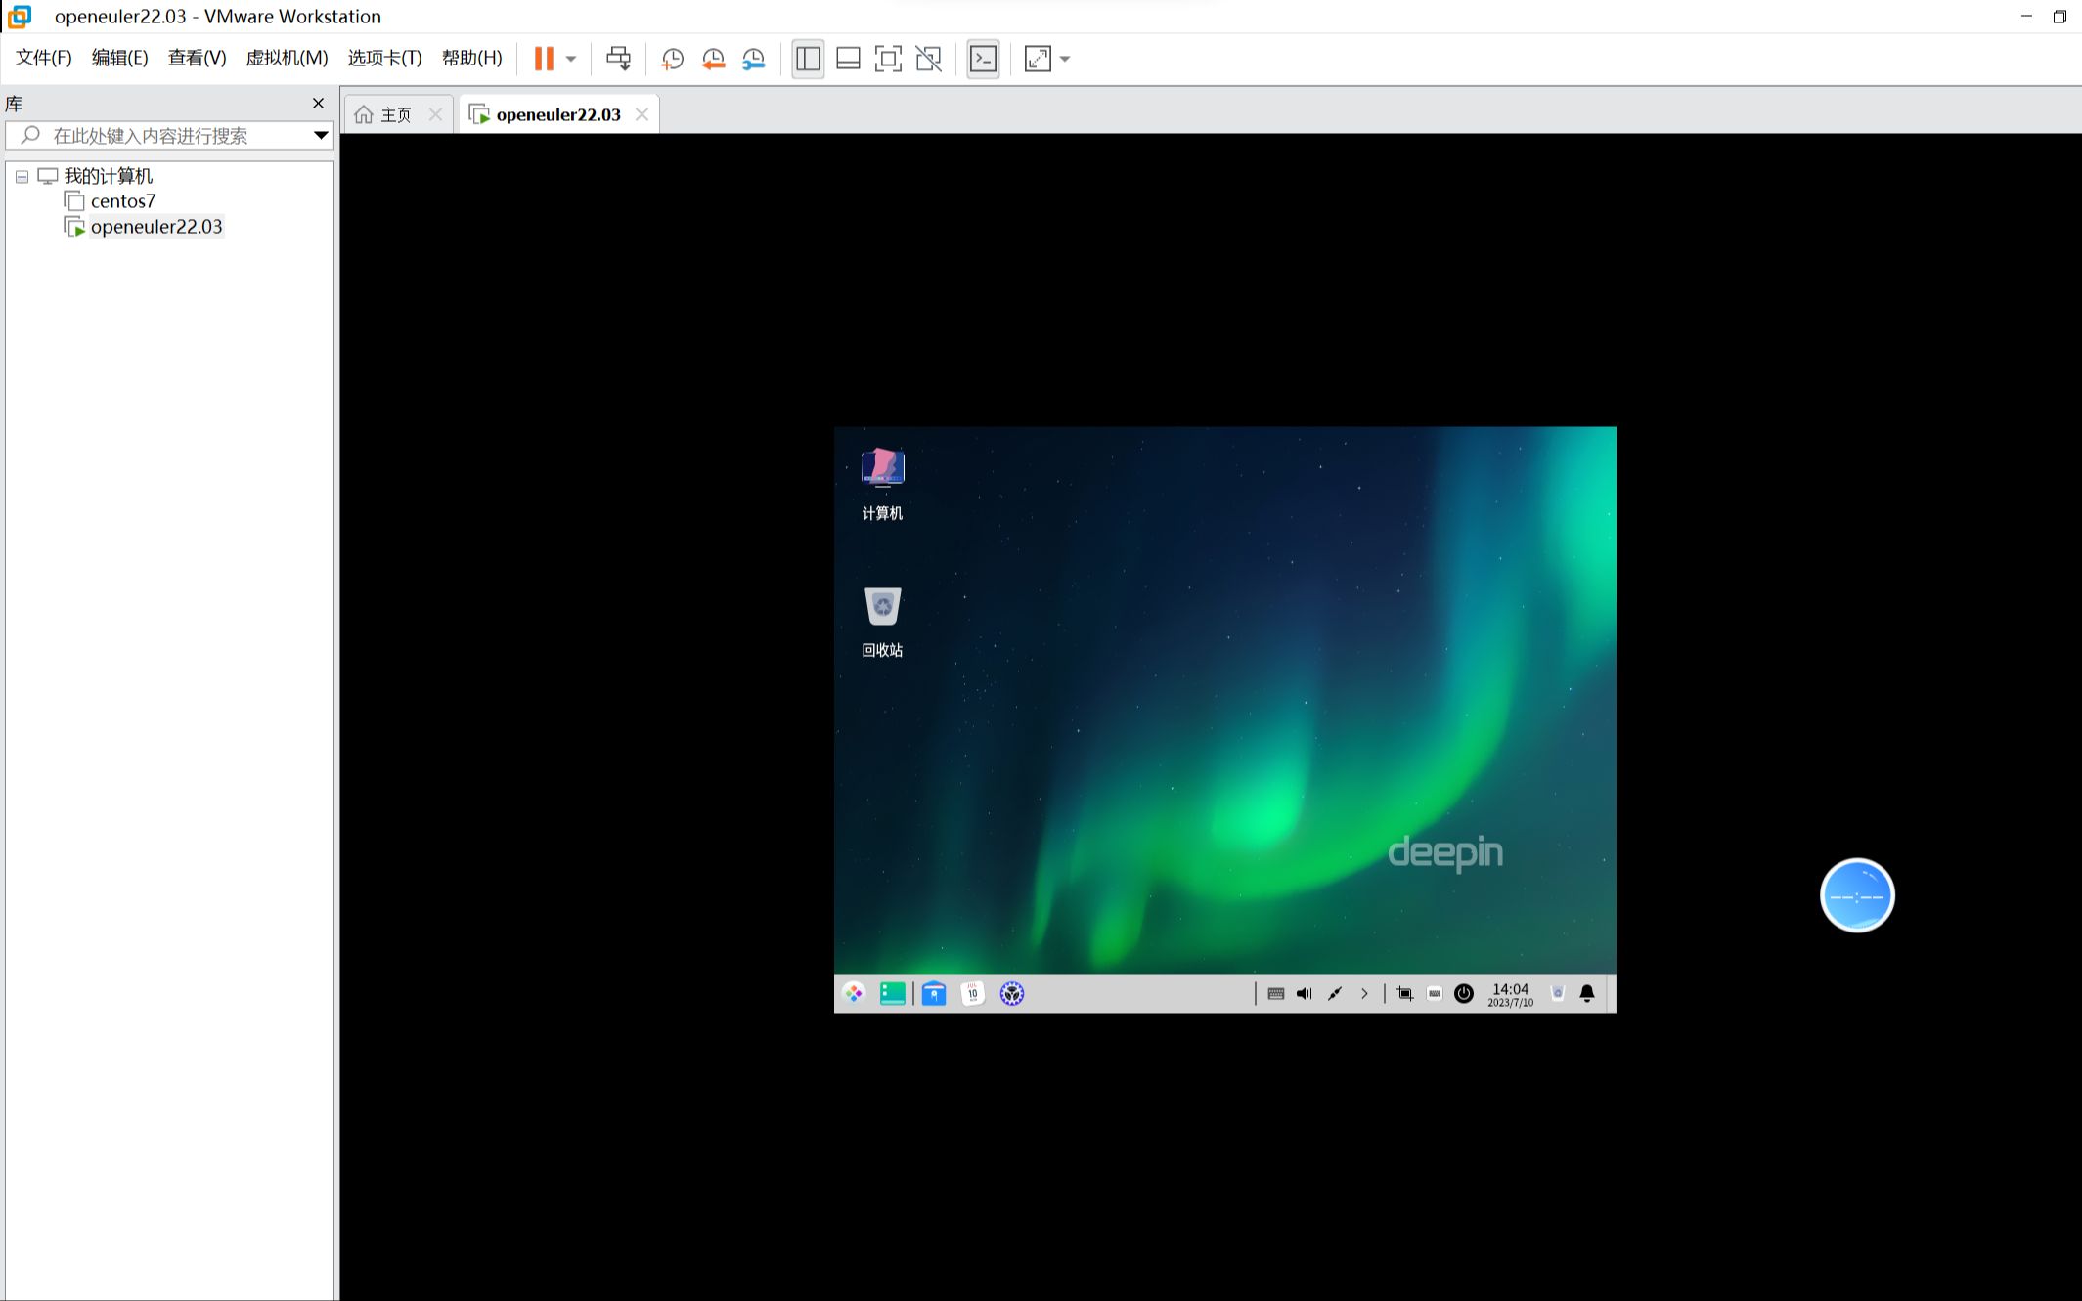Take a snapshot of this virtual machine
Image resolution: width=2082 pixels, height=1301 pixels.
point(672,59)
